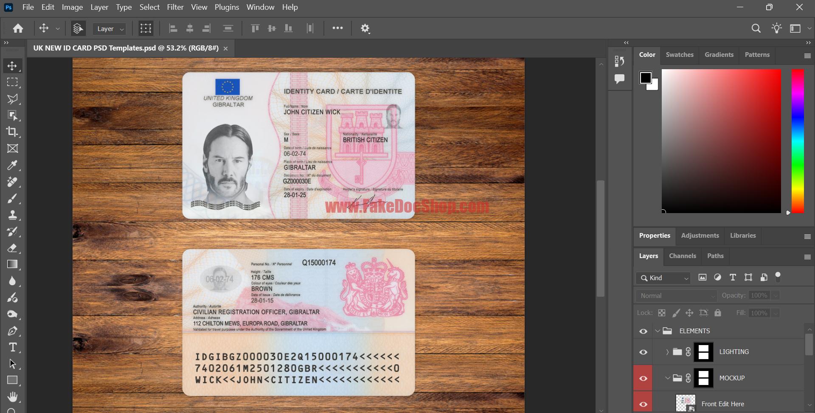
Task: Expand the LIGHTING group
Action: tap(667, 352)
